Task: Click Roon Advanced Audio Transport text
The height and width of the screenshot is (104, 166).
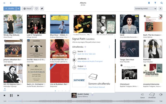Action: pos(90,61)
